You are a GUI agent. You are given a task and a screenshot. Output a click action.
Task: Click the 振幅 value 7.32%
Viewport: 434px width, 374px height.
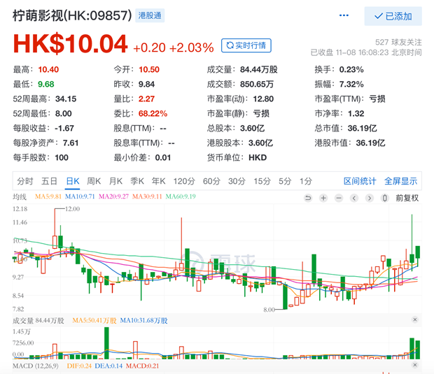click(351, 85)
